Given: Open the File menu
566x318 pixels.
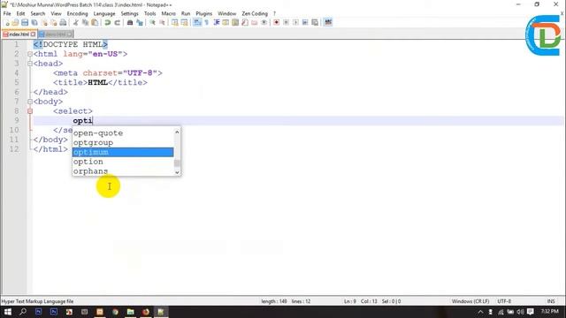Looking at the screenshot, I should coord(7,13).
